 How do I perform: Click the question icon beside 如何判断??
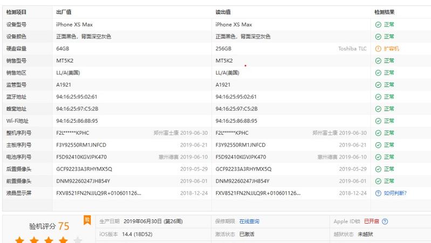[378, 193]
